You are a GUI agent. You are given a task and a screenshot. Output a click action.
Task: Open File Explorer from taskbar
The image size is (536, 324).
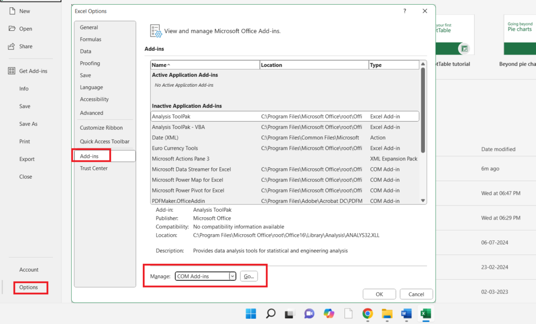point(387,314)
